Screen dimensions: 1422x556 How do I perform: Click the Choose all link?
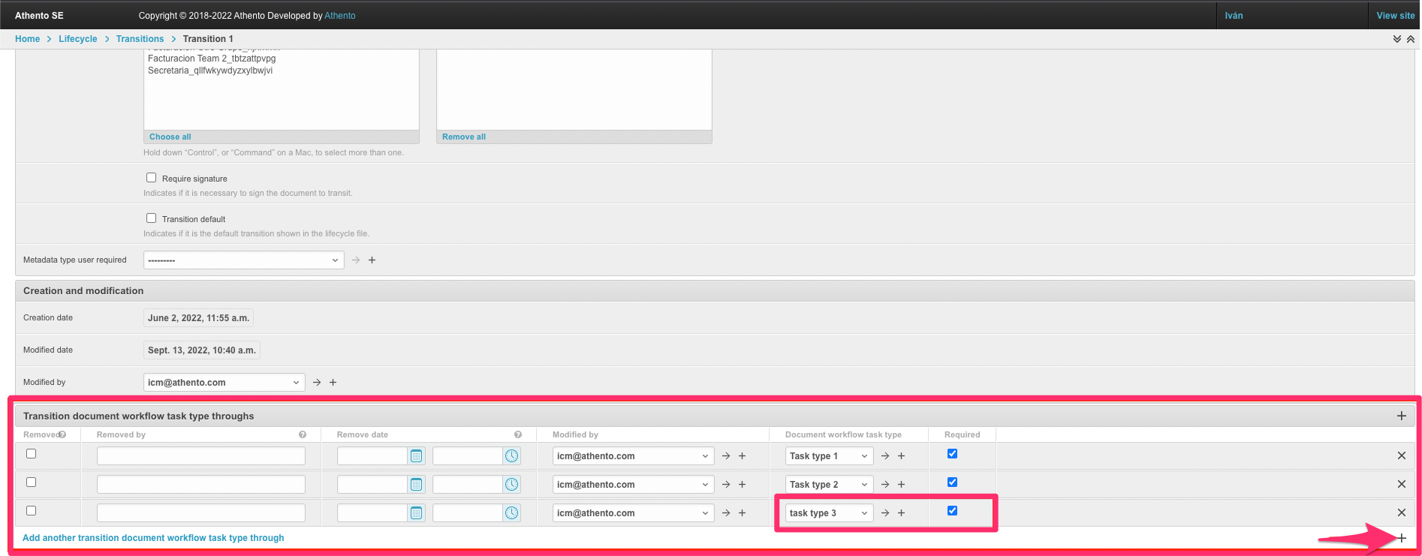tap(170, 137)
